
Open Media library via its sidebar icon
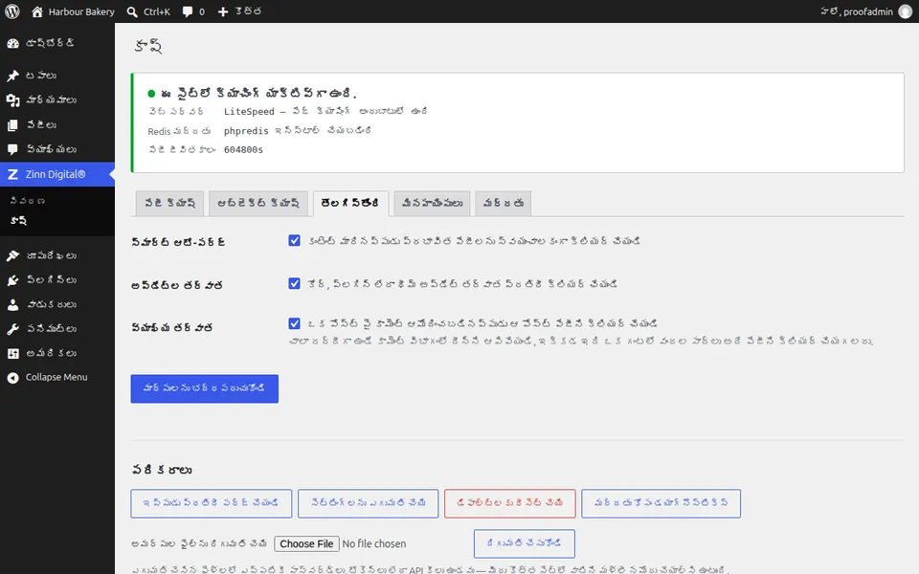pos(12,100)
